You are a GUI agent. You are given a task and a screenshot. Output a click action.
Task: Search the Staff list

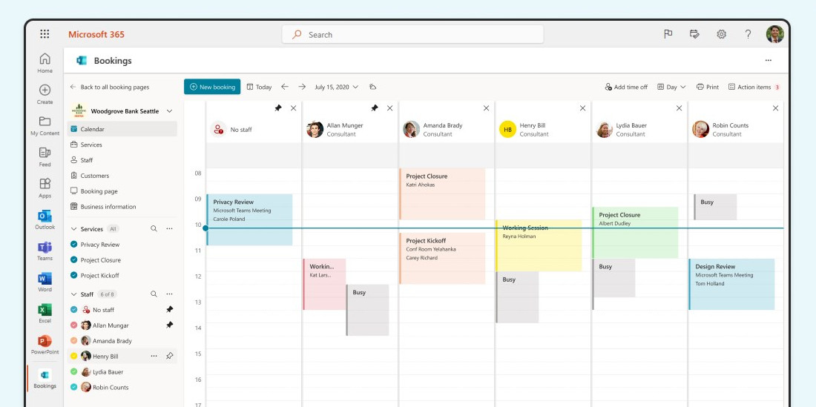pyautogui.click(x=154, y=294)
